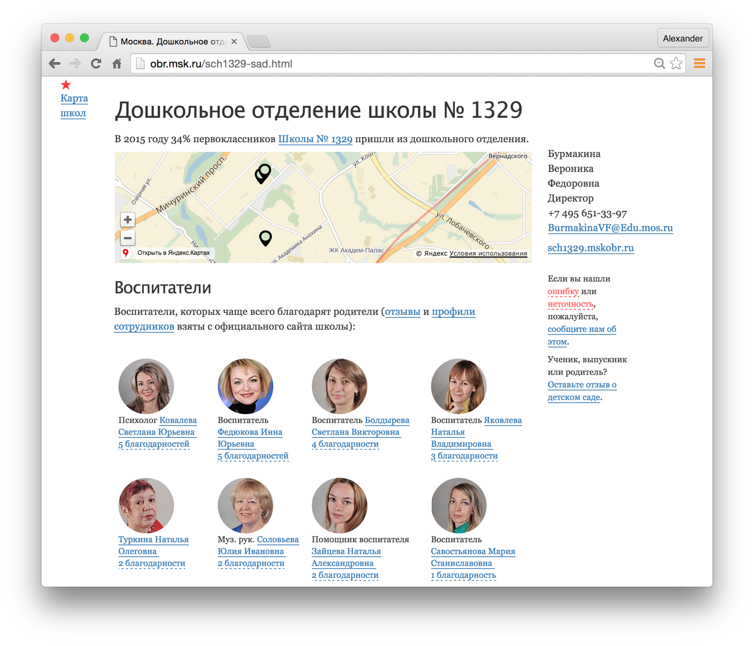754x646 pixels.
Task: Click the browser back navigation arrow
Action: (x=55, y=63)
